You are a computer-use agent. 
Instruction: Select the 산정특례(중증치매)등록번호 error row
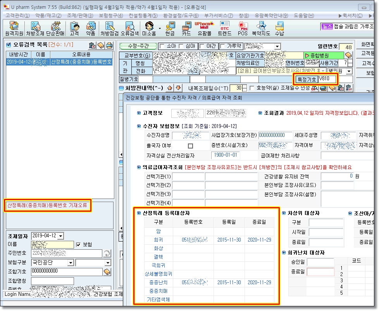[x=59, y=62]
